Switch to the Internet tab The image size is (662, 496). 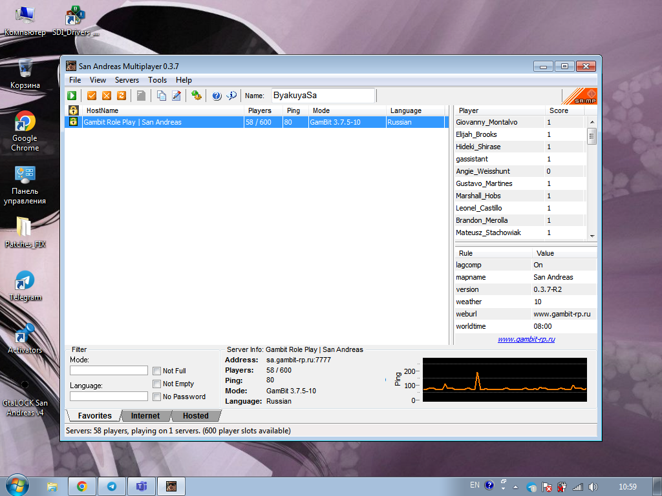(x=145, y=416)
